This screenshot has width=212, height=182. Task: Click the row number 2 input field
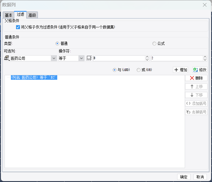pos(177,58)
